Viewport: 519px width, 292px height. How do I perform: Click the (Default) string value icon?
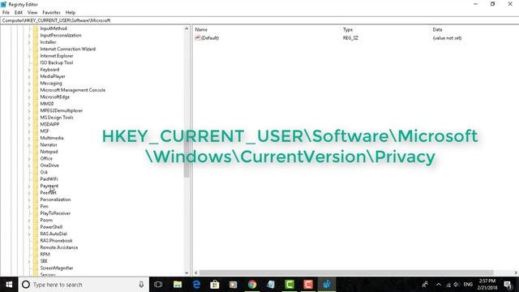point(198,38)
